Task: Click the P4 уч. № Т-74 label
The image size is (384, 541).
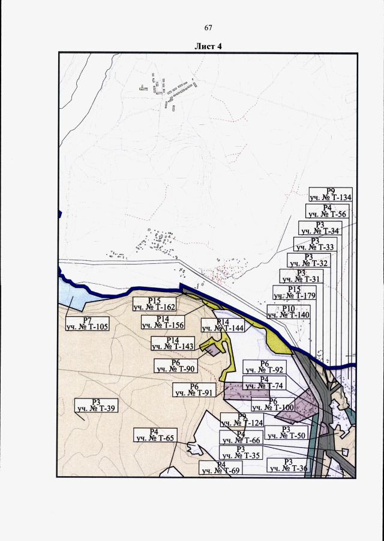Action: click(x=264, y=382)
